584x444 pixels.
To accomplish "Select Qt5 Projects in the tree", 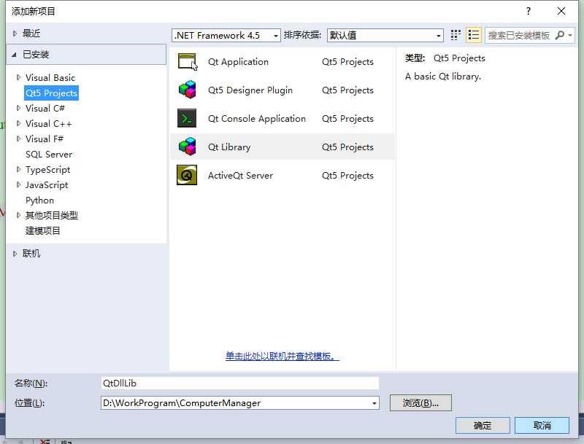I will (51, 93).
